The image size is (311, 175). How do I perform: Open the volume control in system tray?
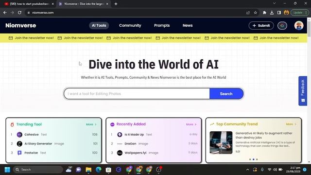pyautogui.click(x=275, y=170)
